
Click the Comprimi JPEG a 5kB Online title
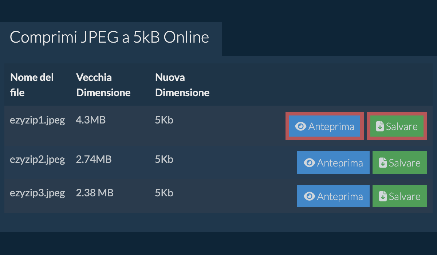tap(109, 38)
